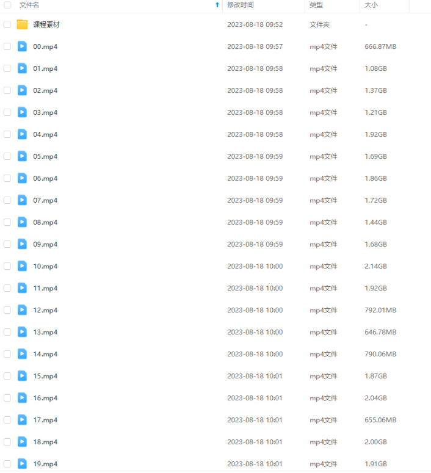This screenshot has height=473, width=431.
Task: Click the 2.04GB size value
Action: (x=376, y=398)
